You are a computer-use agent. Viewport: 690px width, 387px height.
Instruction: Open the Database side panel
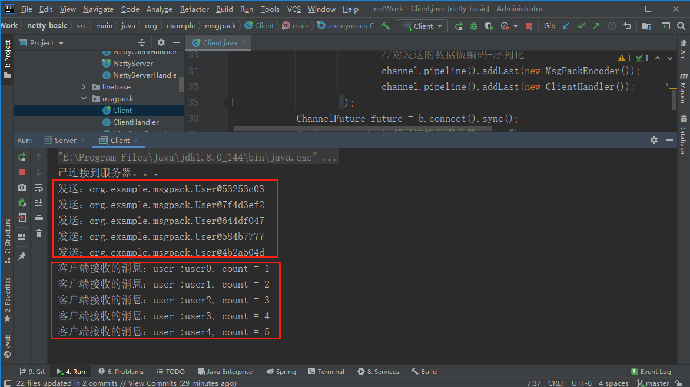coord(683,134)
